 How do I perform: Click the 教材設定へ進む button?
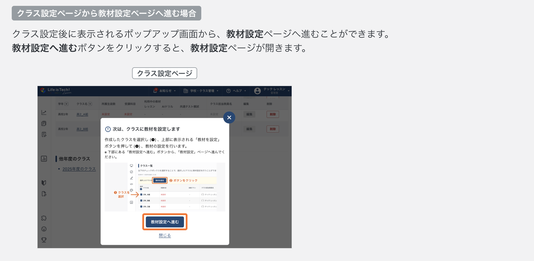(x=165, y=222)
